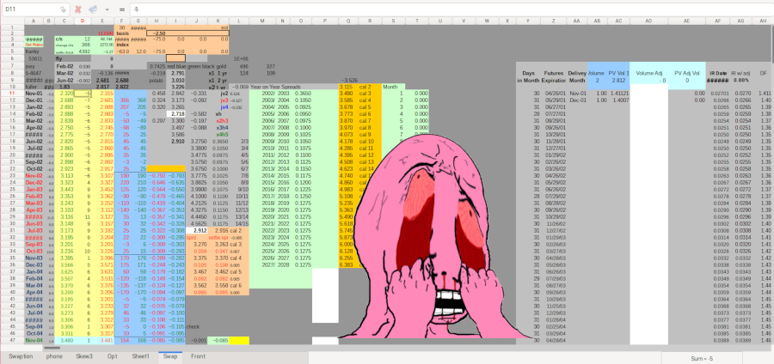The width and height of the screenshot is (774, 364).
Task: Select column header D
Action: 83,21
